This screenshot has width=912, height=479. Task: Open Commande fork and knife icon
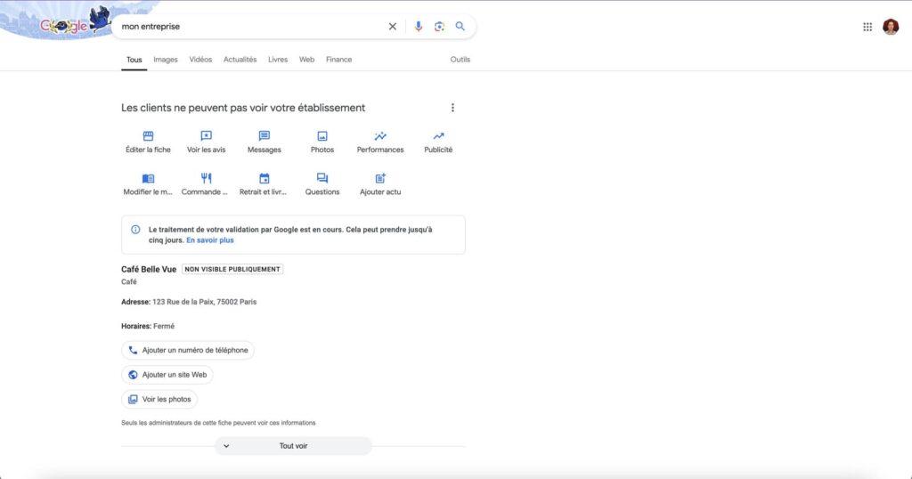pos(206,178)
